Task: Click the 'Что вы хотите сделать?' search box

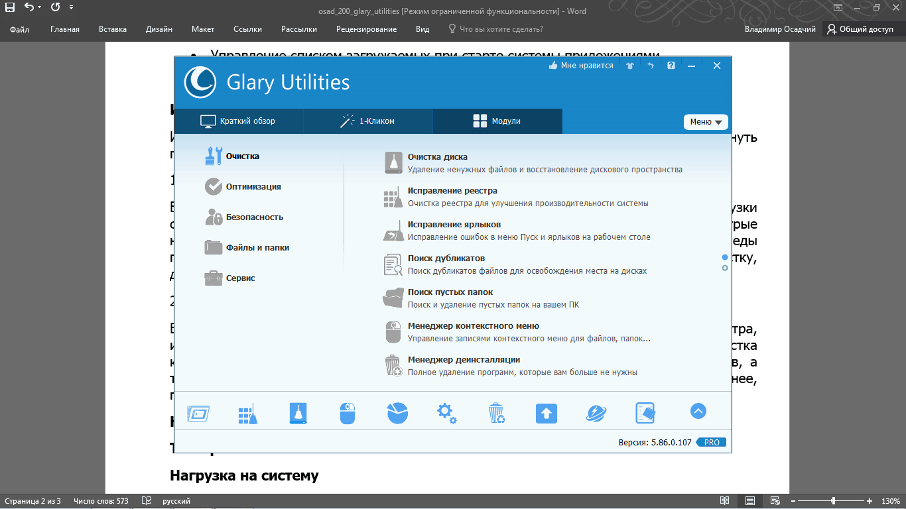Action: (x=496, y=29)
